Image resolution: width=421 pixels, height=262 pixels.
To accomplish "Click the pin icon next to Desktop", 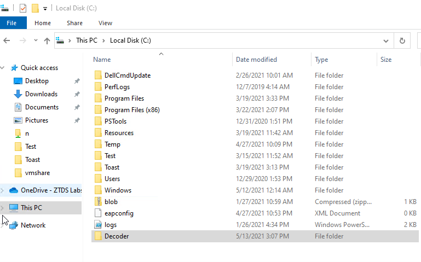I will 77,81.
